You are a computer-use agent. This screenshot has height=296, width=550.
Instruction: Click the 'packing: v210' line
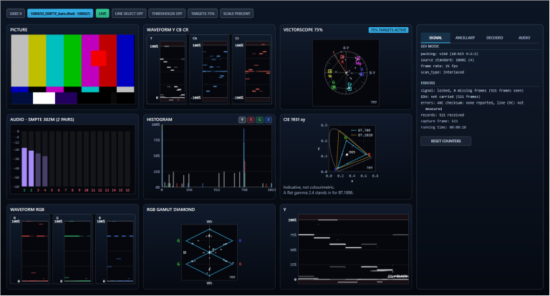click(449, 54)
